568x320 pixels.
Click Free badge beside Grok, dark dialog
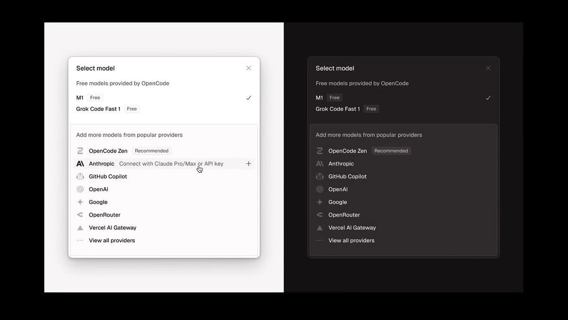coord(372,109)
